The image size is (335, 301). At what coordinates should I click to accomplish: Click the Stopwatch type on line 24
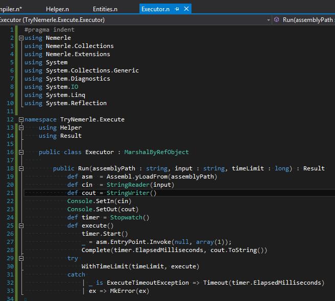[128, 217]
